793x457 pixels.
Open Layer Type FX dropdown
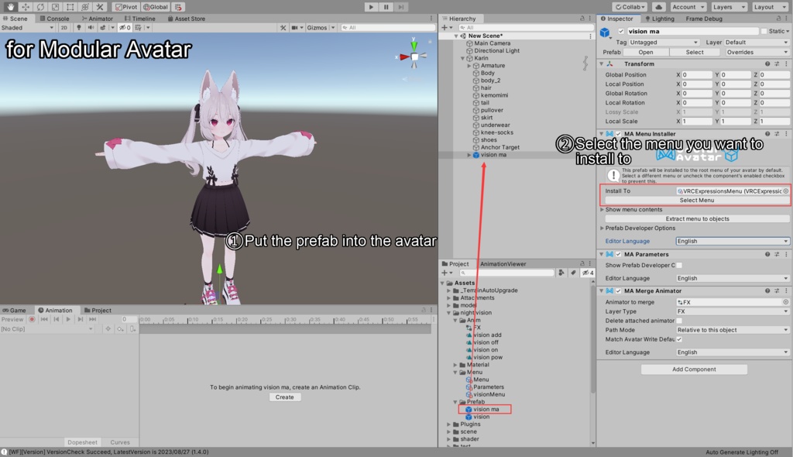tap(733, 311)
